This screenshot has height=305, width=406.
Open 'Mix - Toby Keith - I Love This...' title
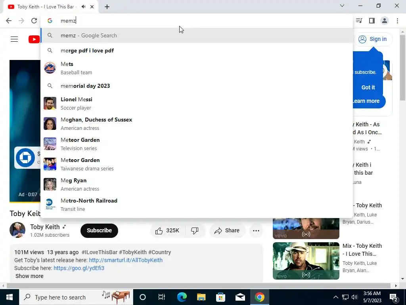362,250
